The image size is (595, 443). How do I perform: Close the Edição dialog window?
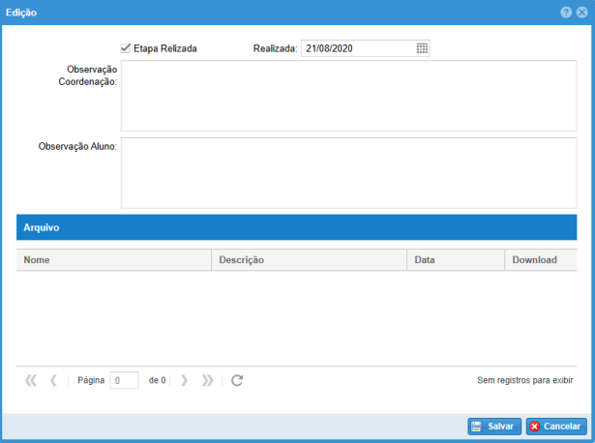(581, 12)
